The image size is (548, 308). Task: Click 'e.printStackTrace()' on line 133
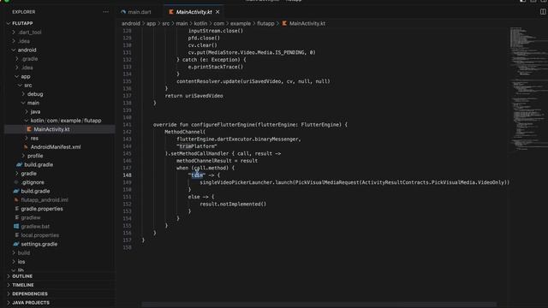click(215, 67)
